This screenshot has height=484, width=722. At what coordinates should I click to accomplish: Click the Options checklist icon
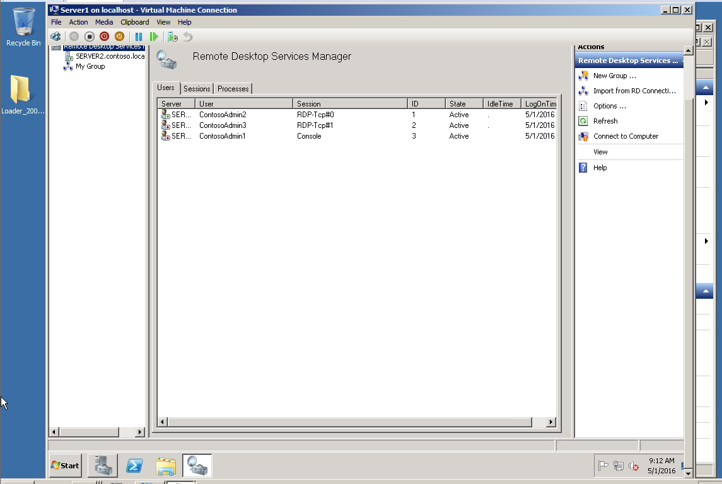[583, 107]
